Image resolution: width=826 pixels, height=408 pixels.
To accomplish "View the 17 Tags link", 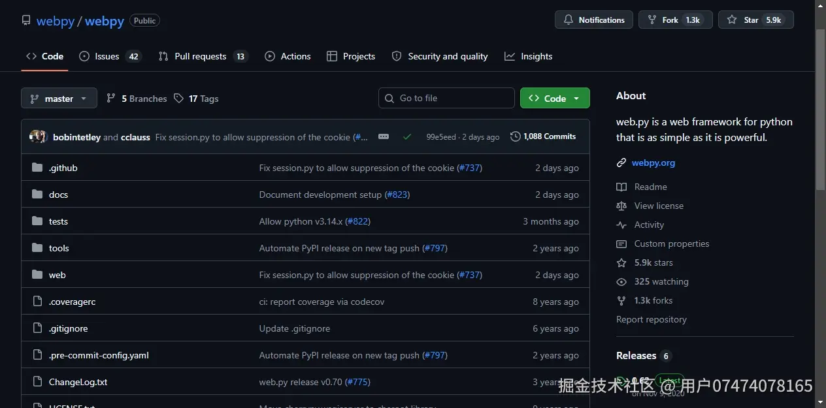I will [x=196, y=99].
